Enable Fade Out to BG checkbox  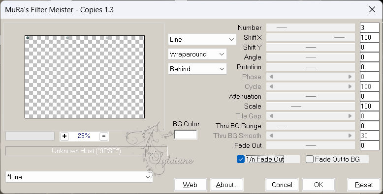tap(310, 160)
